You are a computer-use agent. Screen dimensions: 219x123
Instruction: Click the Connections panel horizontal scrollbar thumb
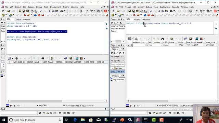pos(118,41)
